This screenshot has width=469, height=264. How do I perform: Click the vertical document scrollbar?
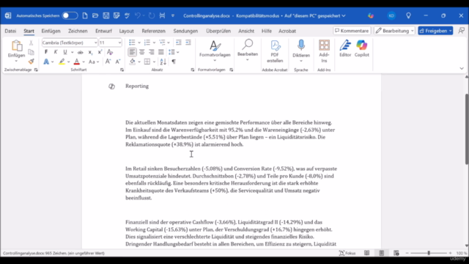[x=467, y=129]
